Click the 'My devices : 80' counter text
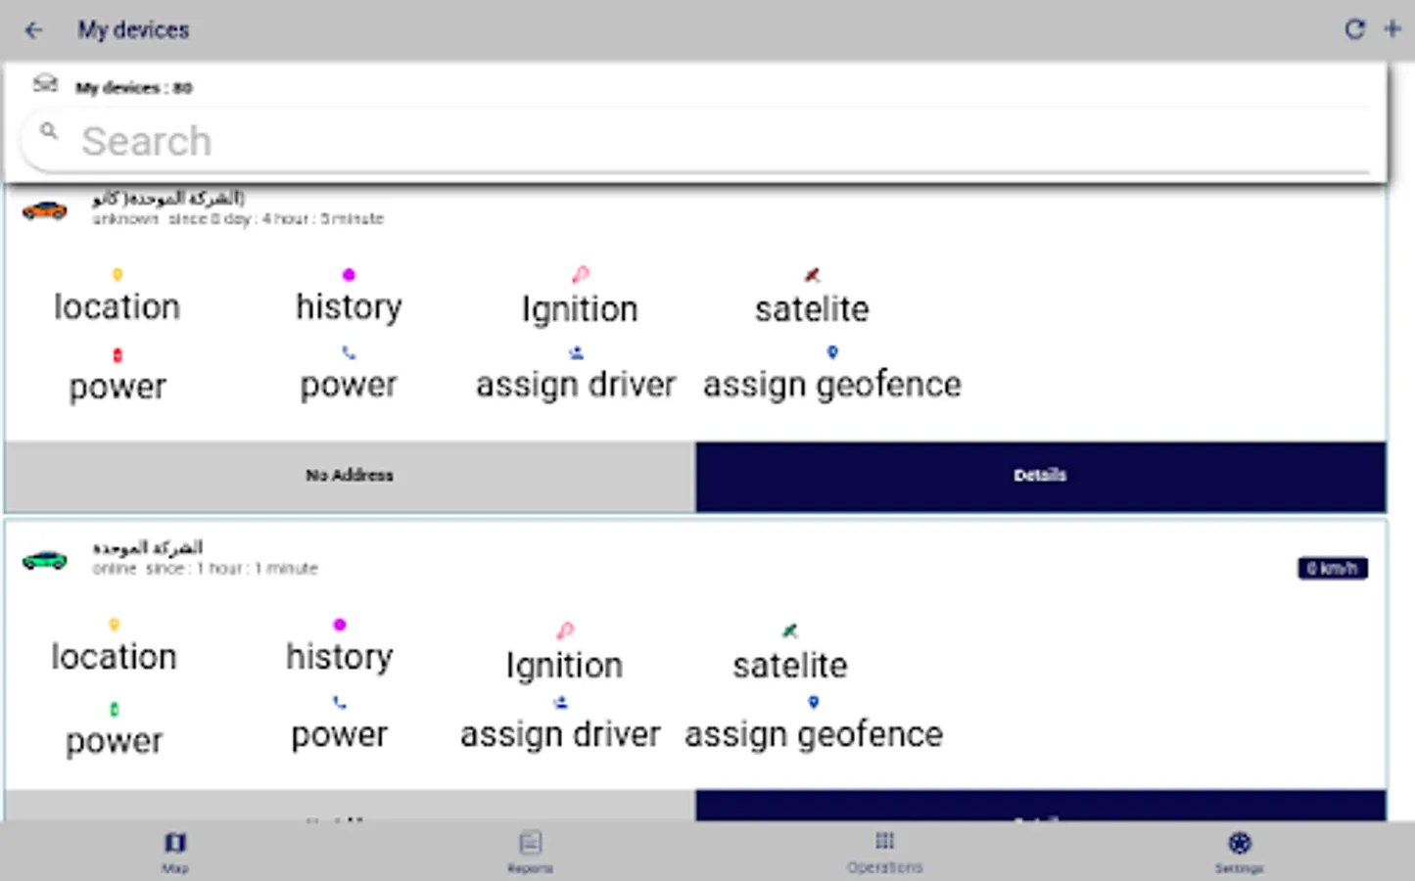1415x881 pixels. [x=134, y=88]
